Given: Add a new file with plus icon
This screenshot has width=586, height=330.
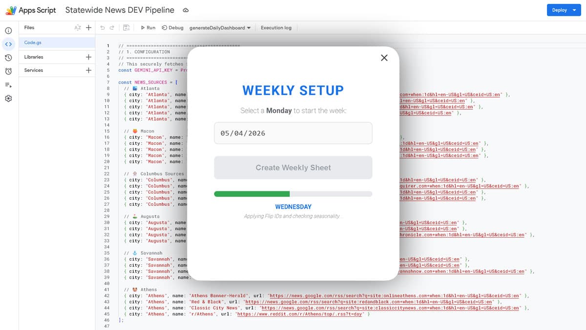Looking at the screenshot, I should pos(88,28).
